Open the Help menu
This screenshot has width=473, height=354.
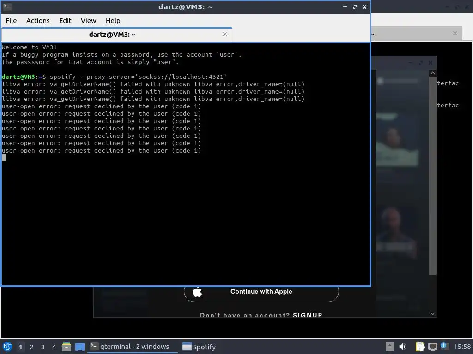(113, 20)
